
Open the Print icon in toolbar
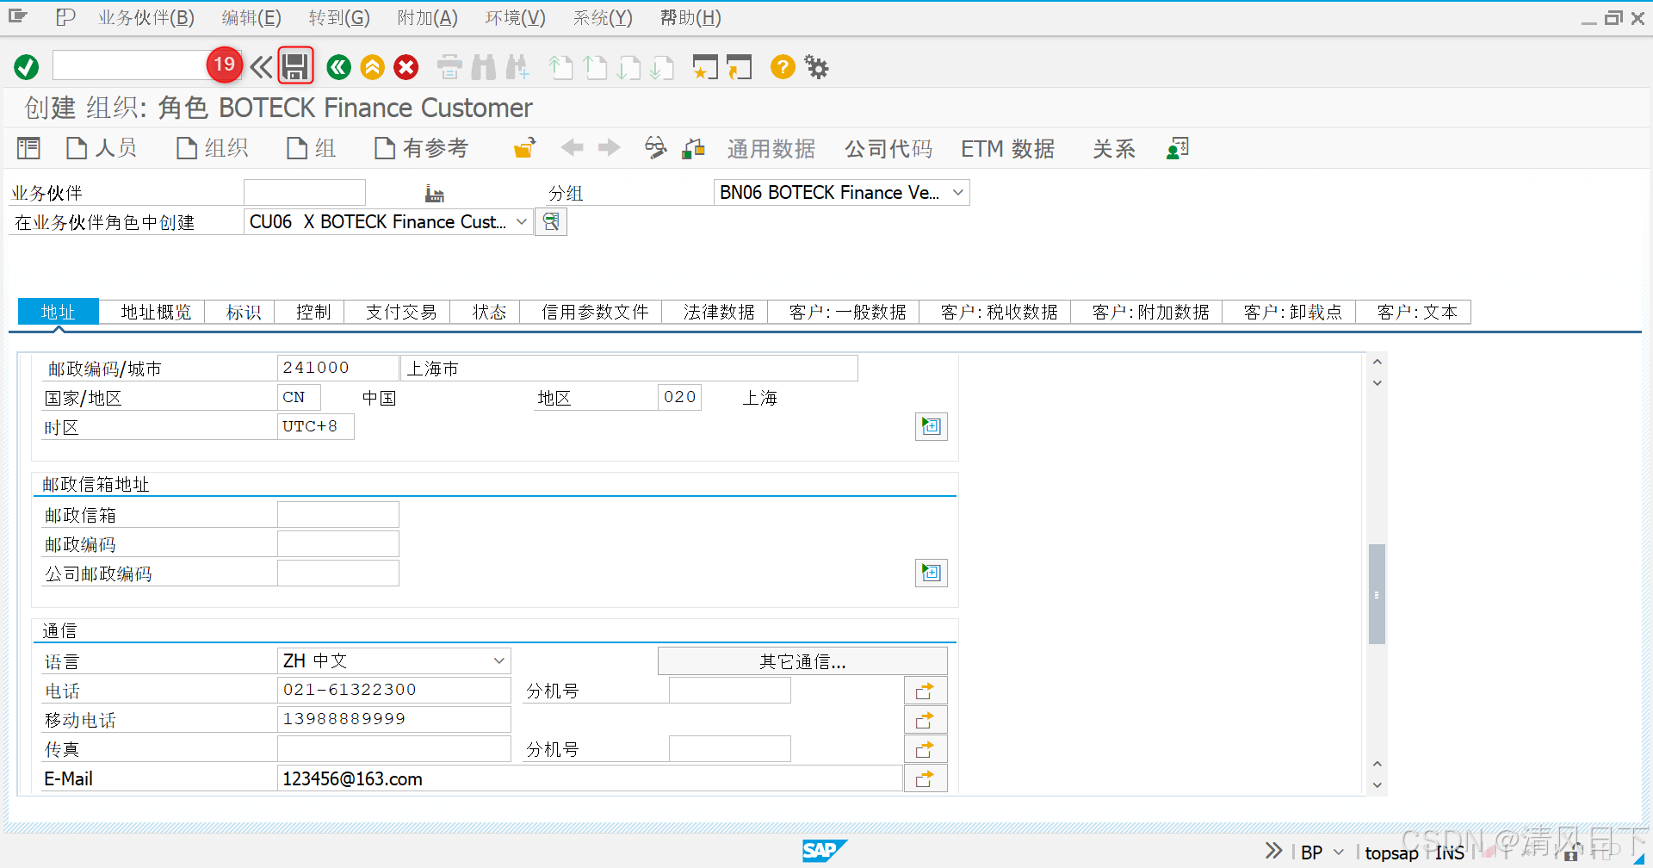click(449, 66)
